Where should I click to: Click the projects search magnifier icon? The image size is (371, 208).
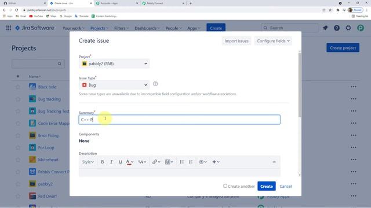tap(60, 64)
